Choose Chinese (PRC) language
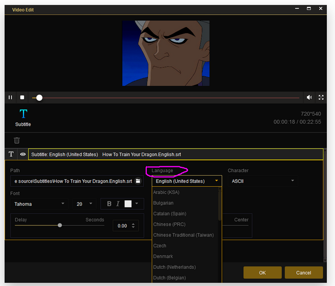Viewport: 335px width, 286px height. click(x=169, y=224)
